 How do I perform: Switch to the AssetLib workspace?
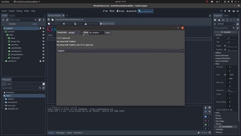click(x=131, y=11)
